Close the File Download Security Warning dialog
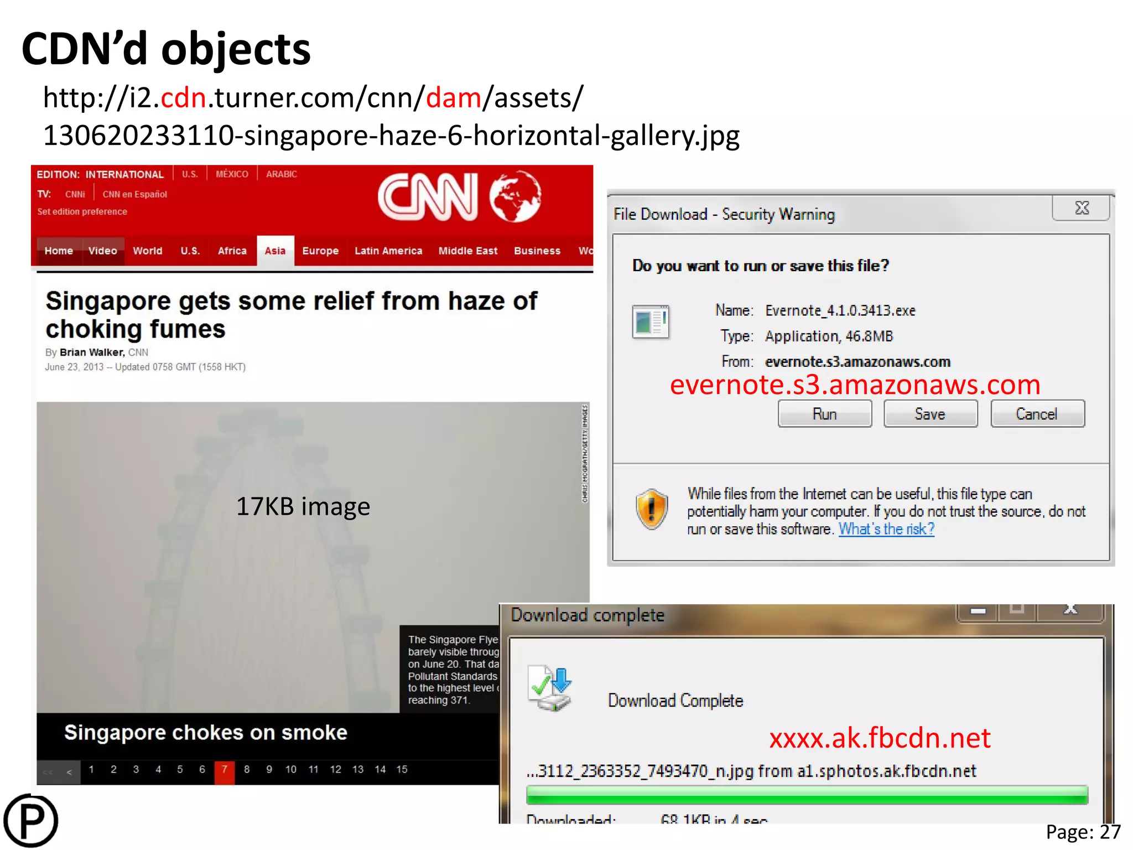 pyautogui.click(x=1081, y=208)
